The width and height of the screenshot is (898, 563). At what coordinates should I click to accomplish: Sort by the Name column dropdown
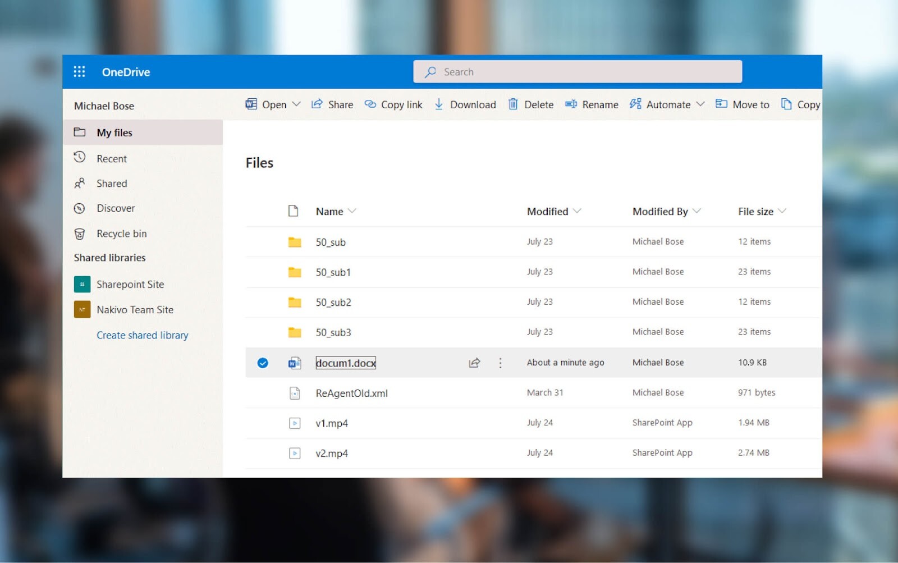click(x=336, y=212)
